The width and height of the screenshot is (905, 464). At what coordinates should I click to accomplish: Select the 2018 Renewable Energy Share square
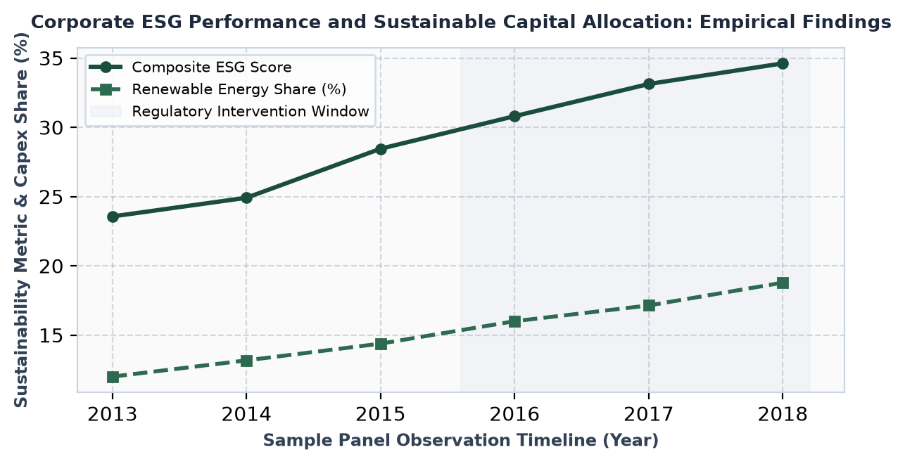point(783,283)
